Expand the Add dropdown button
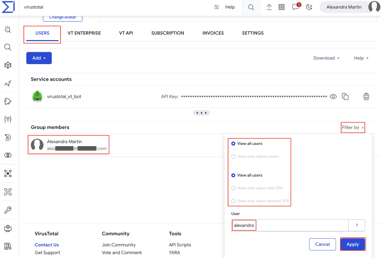 39,58
